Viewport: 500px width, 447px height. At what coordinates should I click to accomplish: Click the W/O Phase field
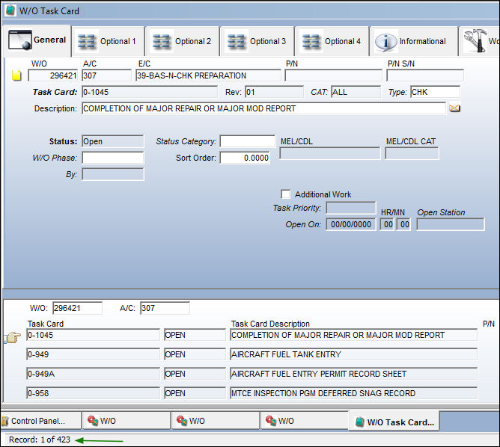pos(113,158)
